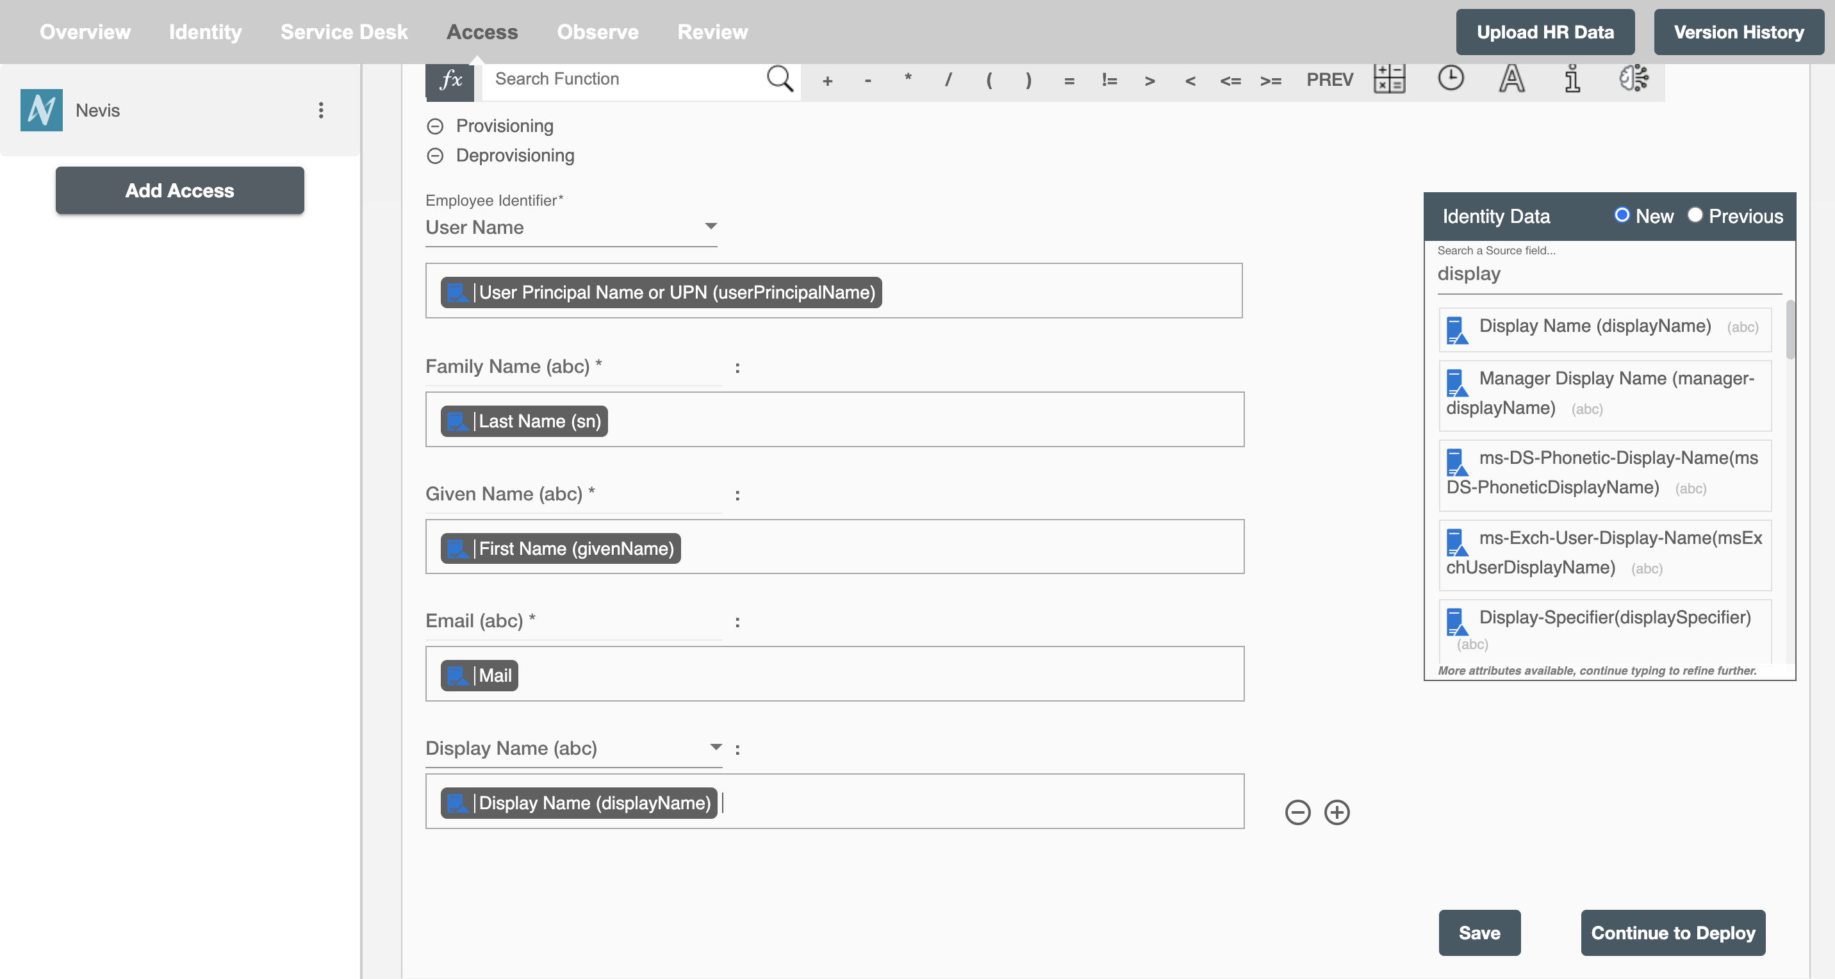Insert a closing parenthesis
Viewport: 1835px width, 979px height.
[1028, 80]
